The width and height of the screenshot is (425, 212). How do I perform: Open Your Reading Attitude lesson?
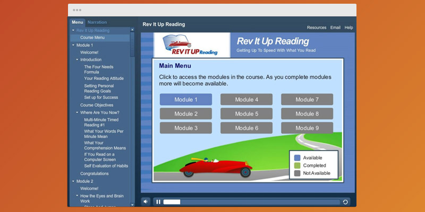pos(104,78)
